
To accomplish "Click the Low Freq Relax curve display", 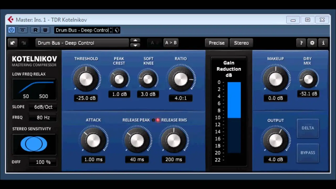I will click(34, 89).
